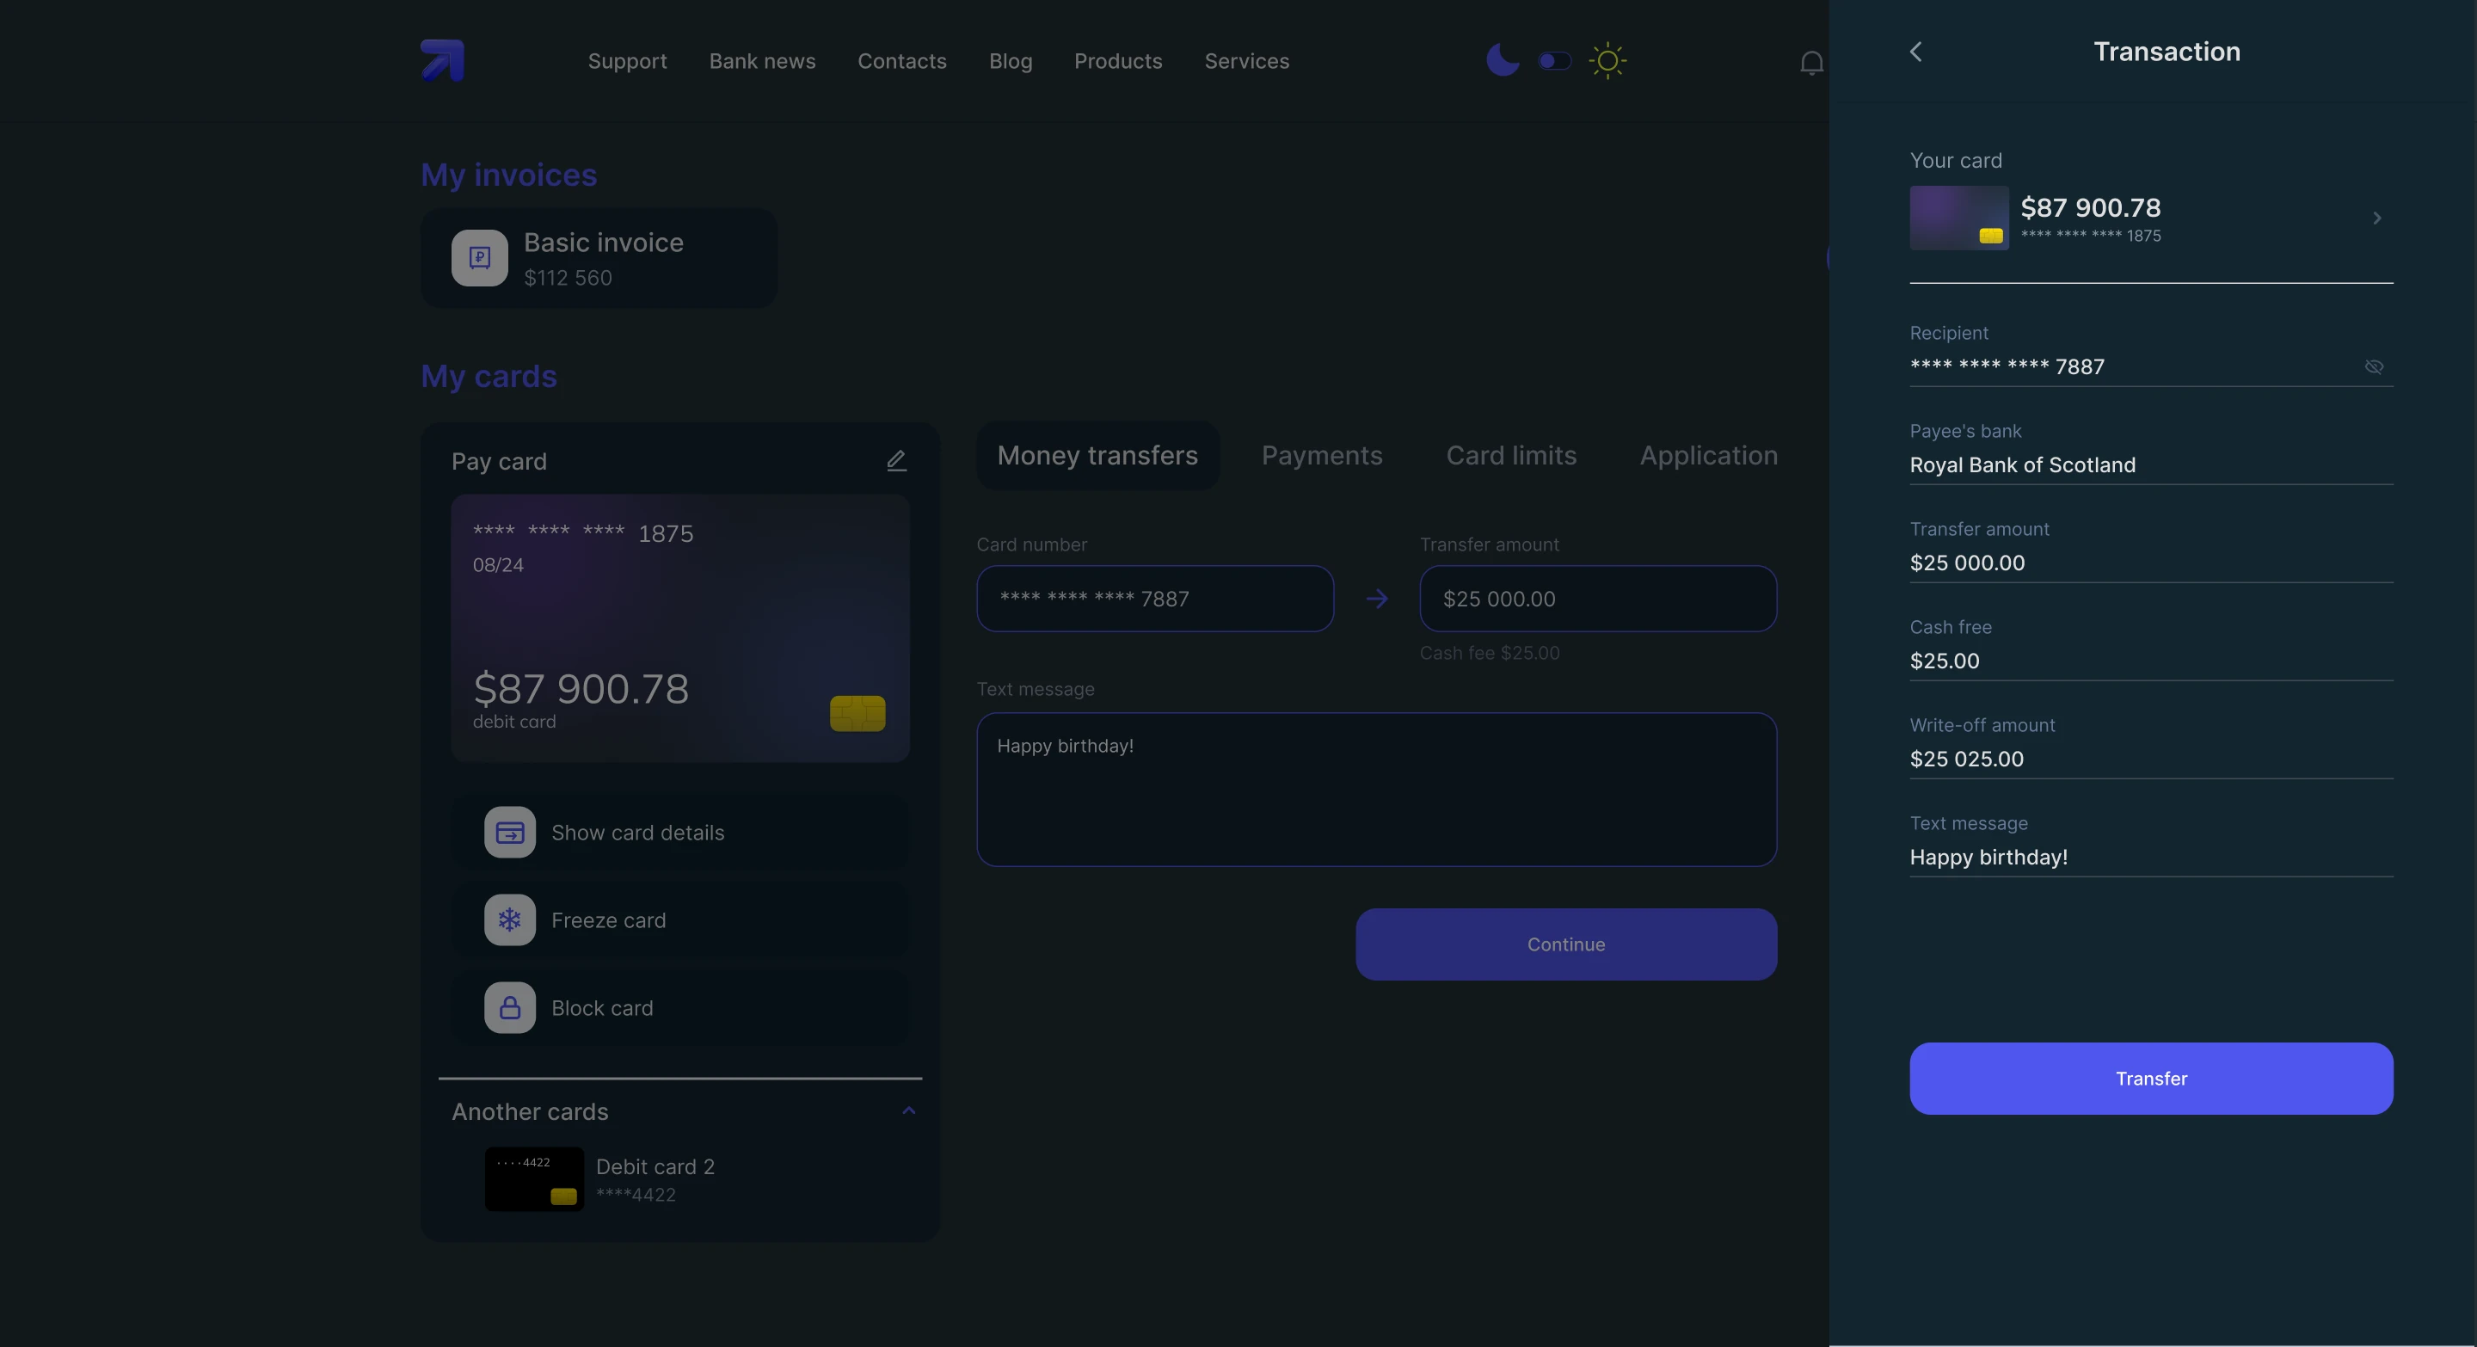This screenshot has width=2477, height=1347.
Task: Click Your card thumbnail in Transaction panel
Action: pyautogui.click(x=1958, y=218)
